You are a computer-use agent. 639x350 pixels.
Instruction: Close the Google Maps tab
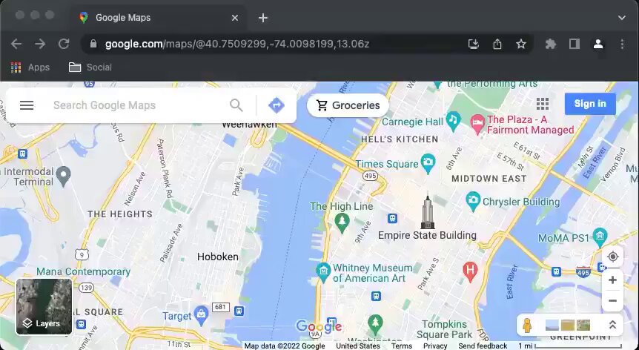(x=235, y=18)
